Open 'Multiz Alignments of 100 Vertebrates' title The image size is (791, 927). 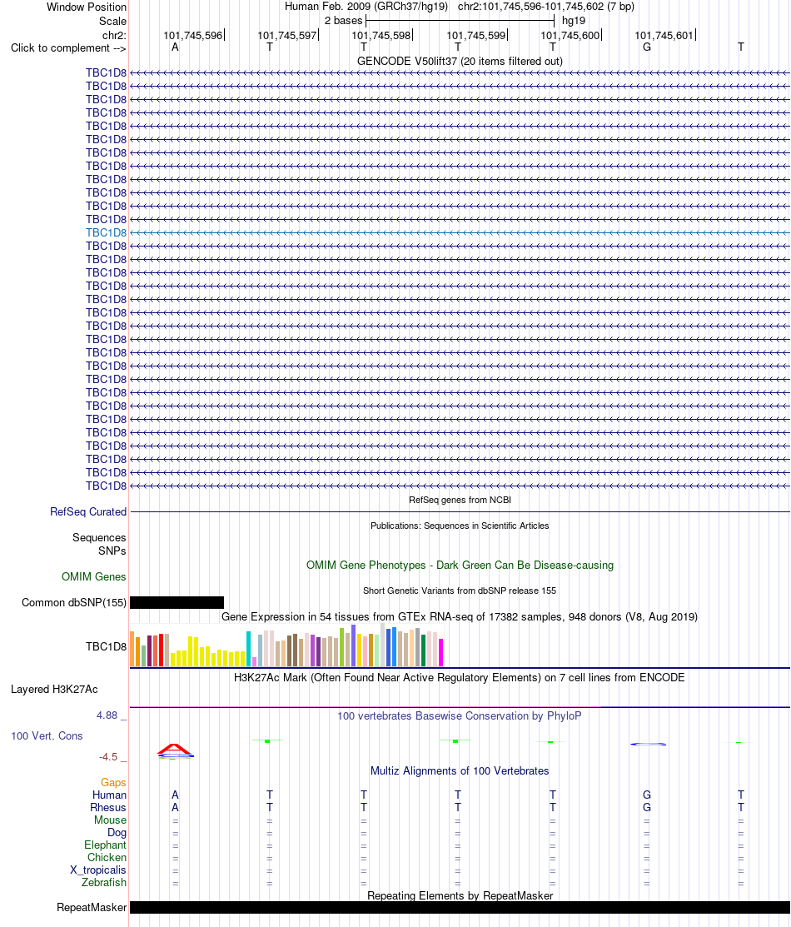[x=460, y=771]
